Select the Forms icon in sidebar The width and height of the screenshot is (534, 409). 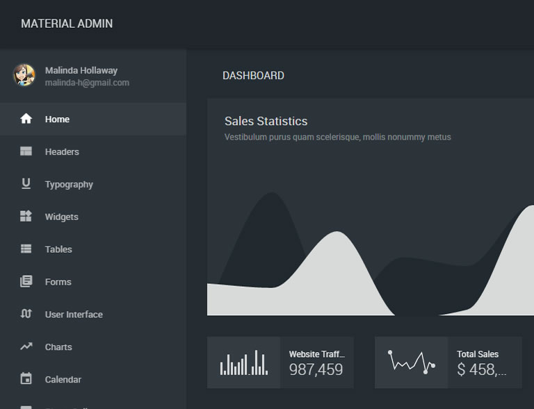click(x=26, y=282)
